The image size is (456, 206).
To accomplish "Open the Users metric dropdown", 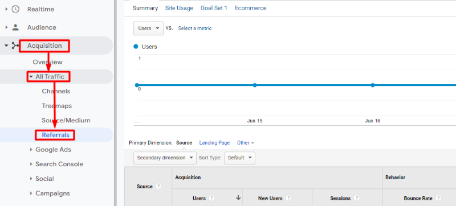I will point(148,28).
